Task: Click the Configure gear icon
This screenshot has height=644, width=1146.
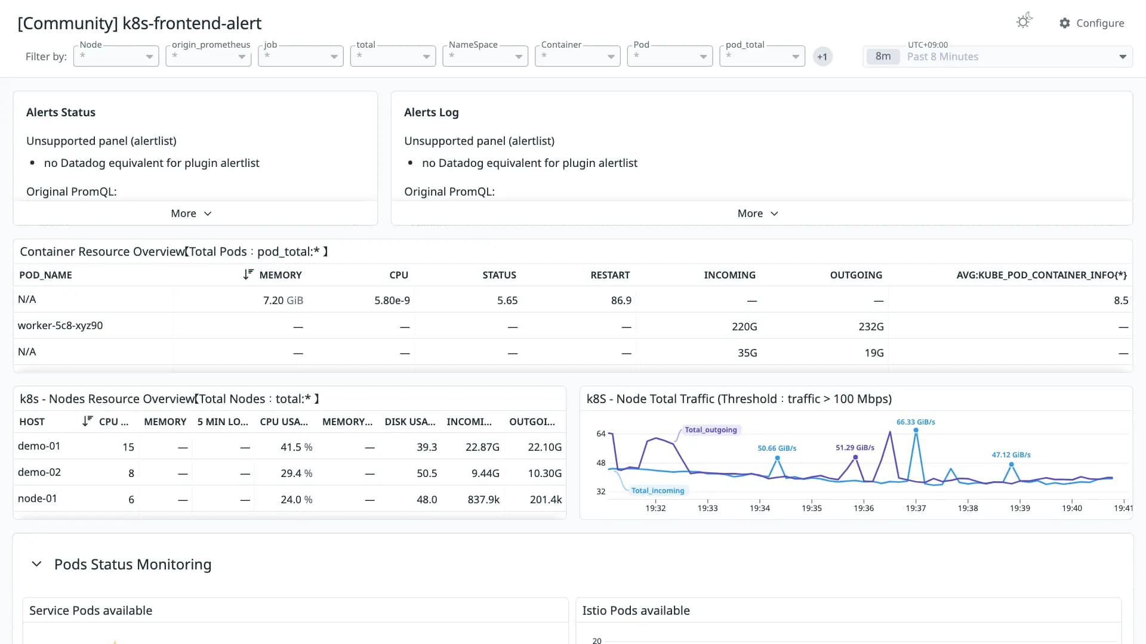Action: click(x=1065, y=23)
